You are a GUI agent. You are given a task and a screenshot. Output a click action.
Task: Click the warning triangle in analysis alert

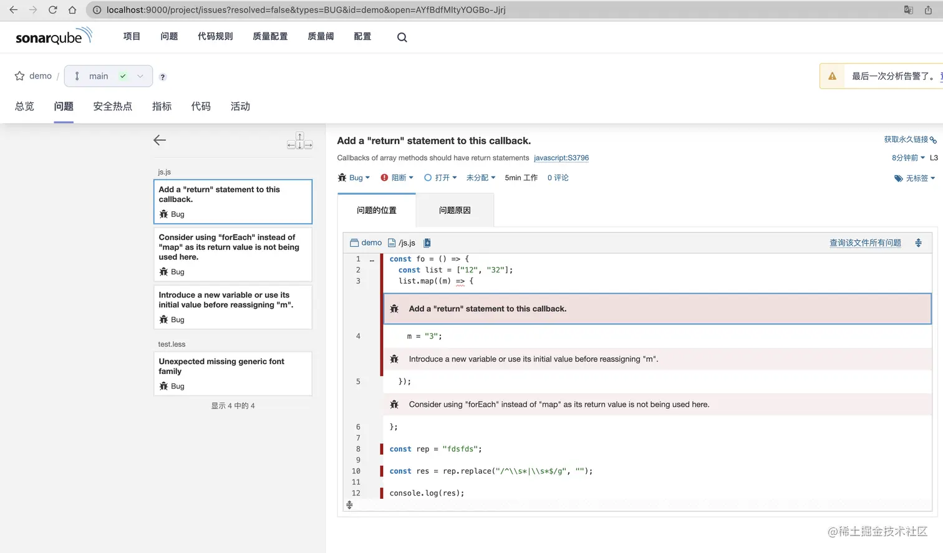[832, 76]
